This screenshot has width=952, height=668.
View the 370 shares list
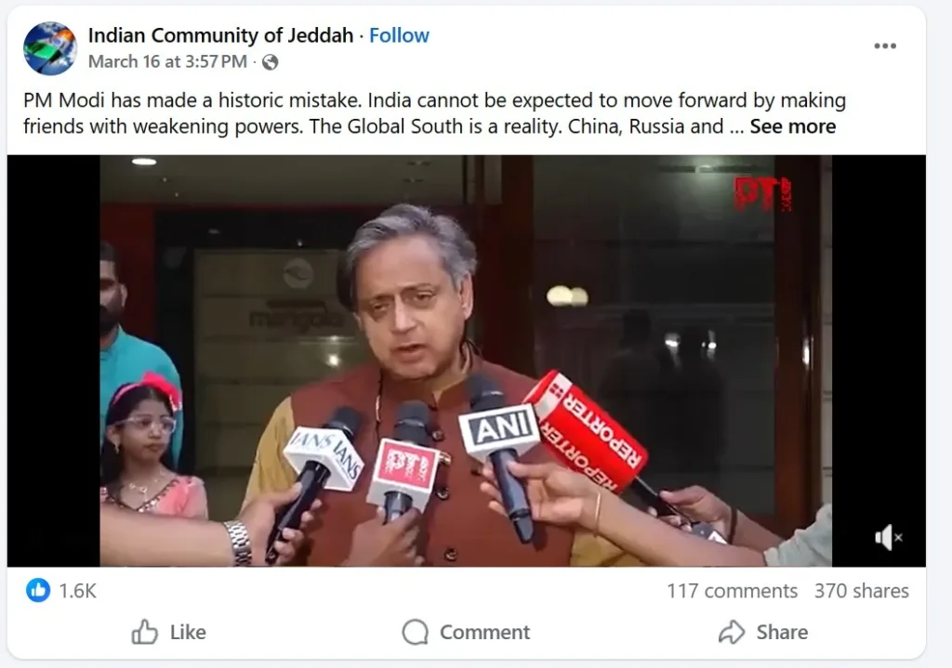tap(862, 591)
